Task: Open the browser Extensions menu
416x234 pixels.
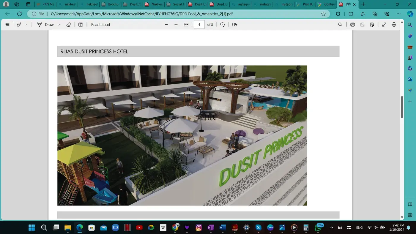Action: pos(338,14)
